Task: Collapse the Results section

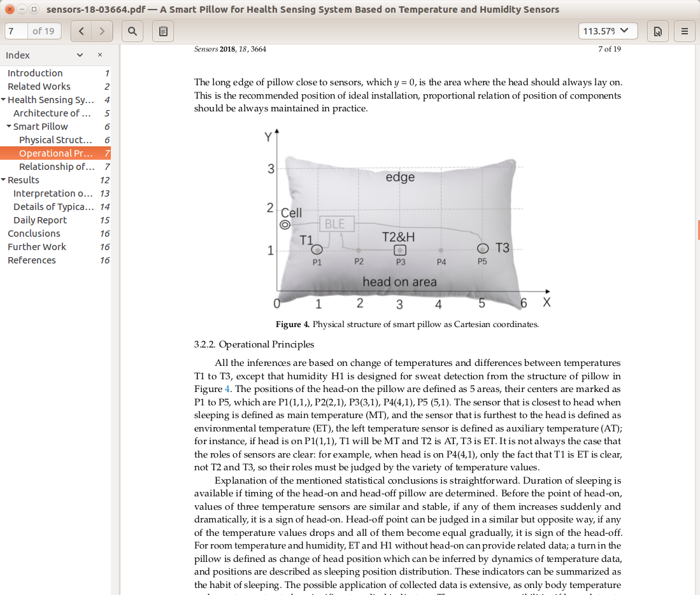Action: (4, 179)
